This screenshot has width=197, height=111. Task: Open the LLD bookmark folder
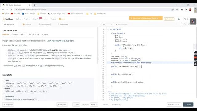[89, 14]
